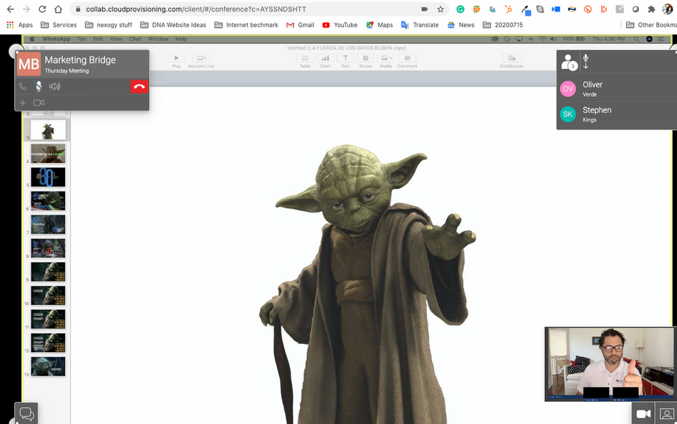This screenshot has width=677, height=424.
Task: Click the Chart tool in shared Keynote toolbar
Action: (x=326, y=60)
